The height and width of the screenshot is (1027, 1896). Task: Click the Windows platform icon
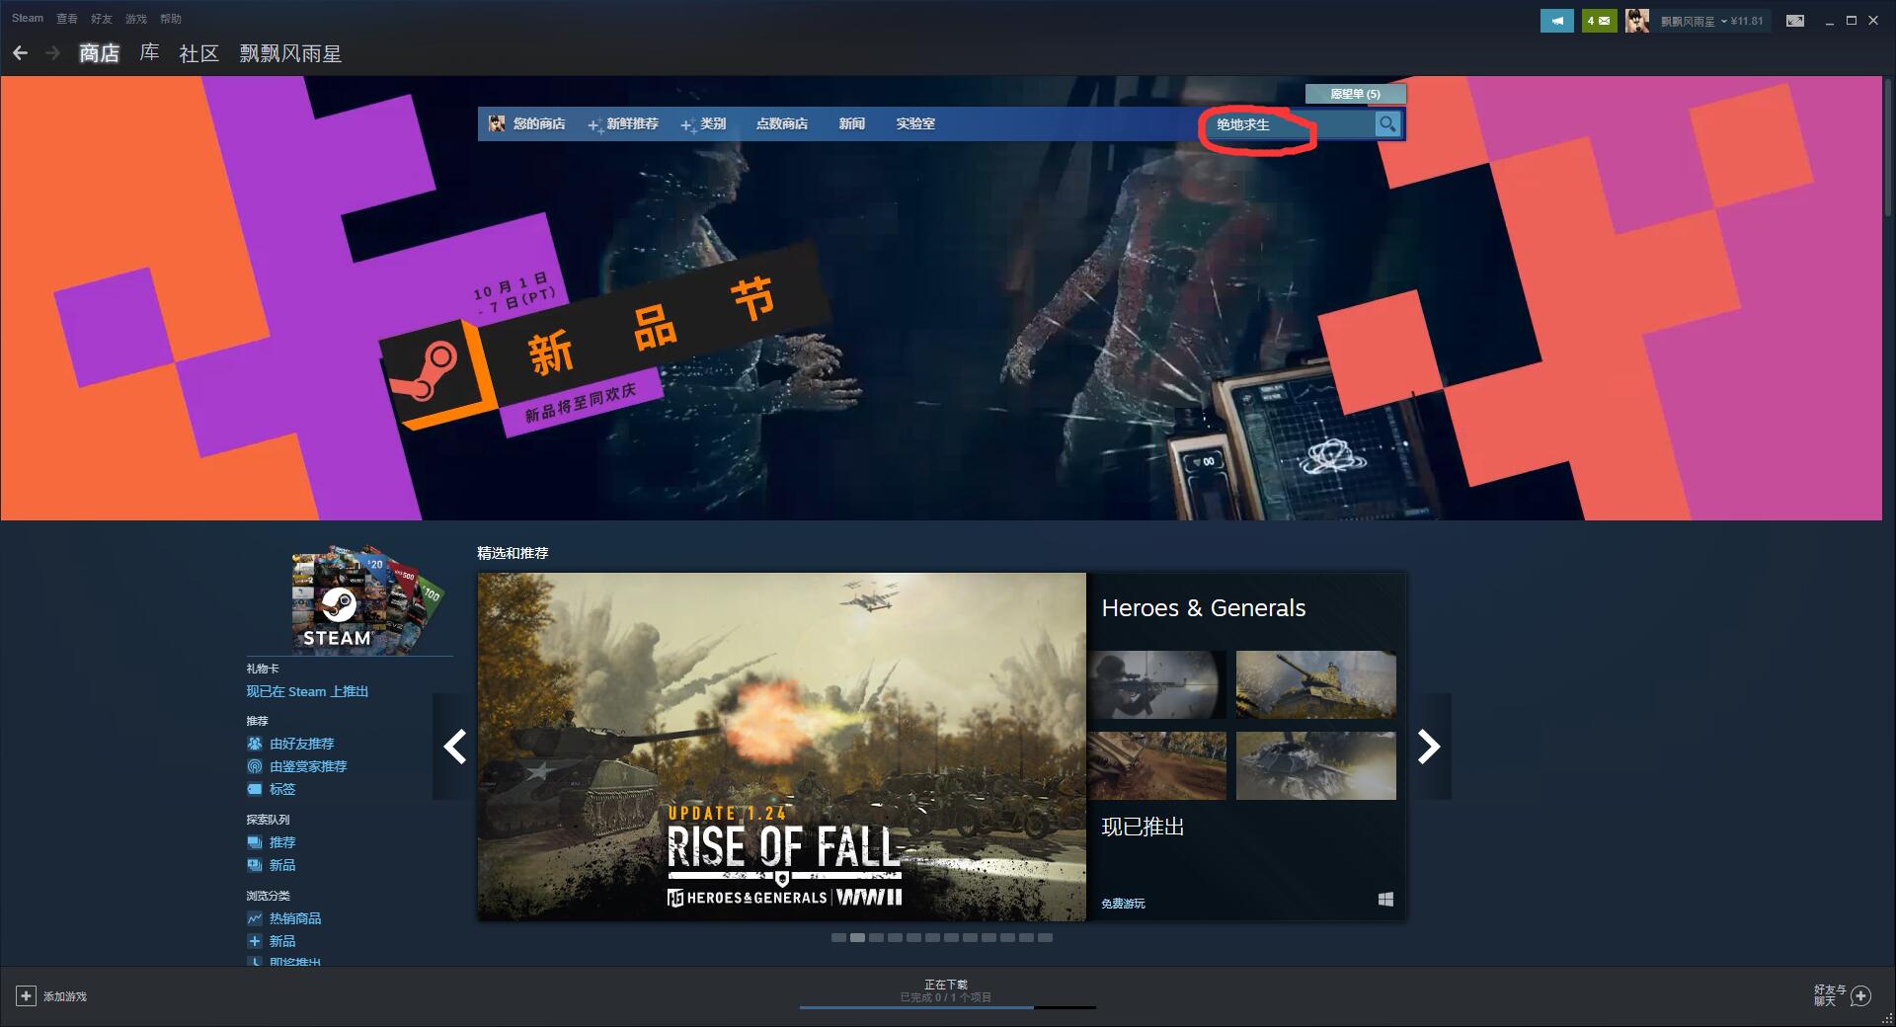click(1385, 900)
